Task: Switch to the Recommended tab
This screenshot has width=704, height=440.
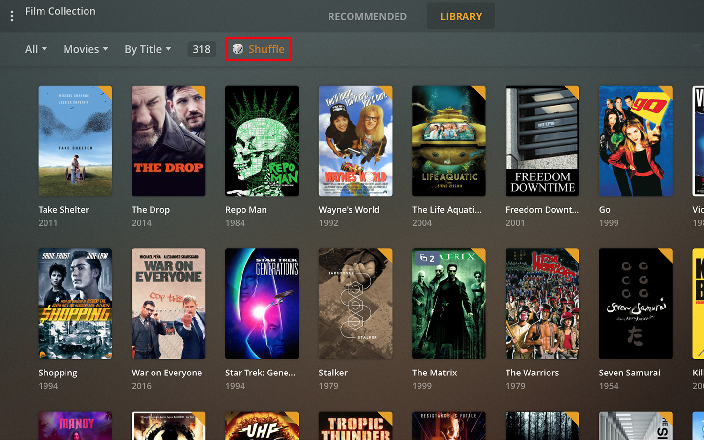Action: click(367, 17)
